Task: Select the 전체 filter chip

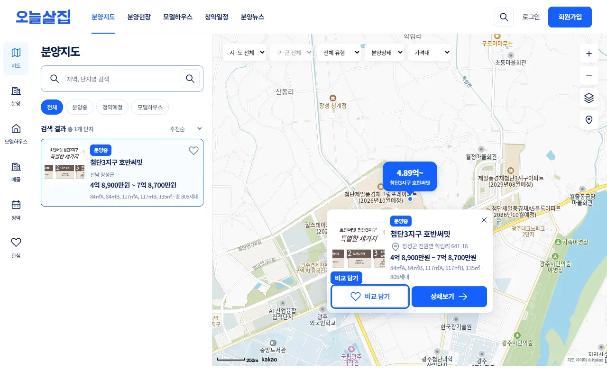Action: click(52, 108)
